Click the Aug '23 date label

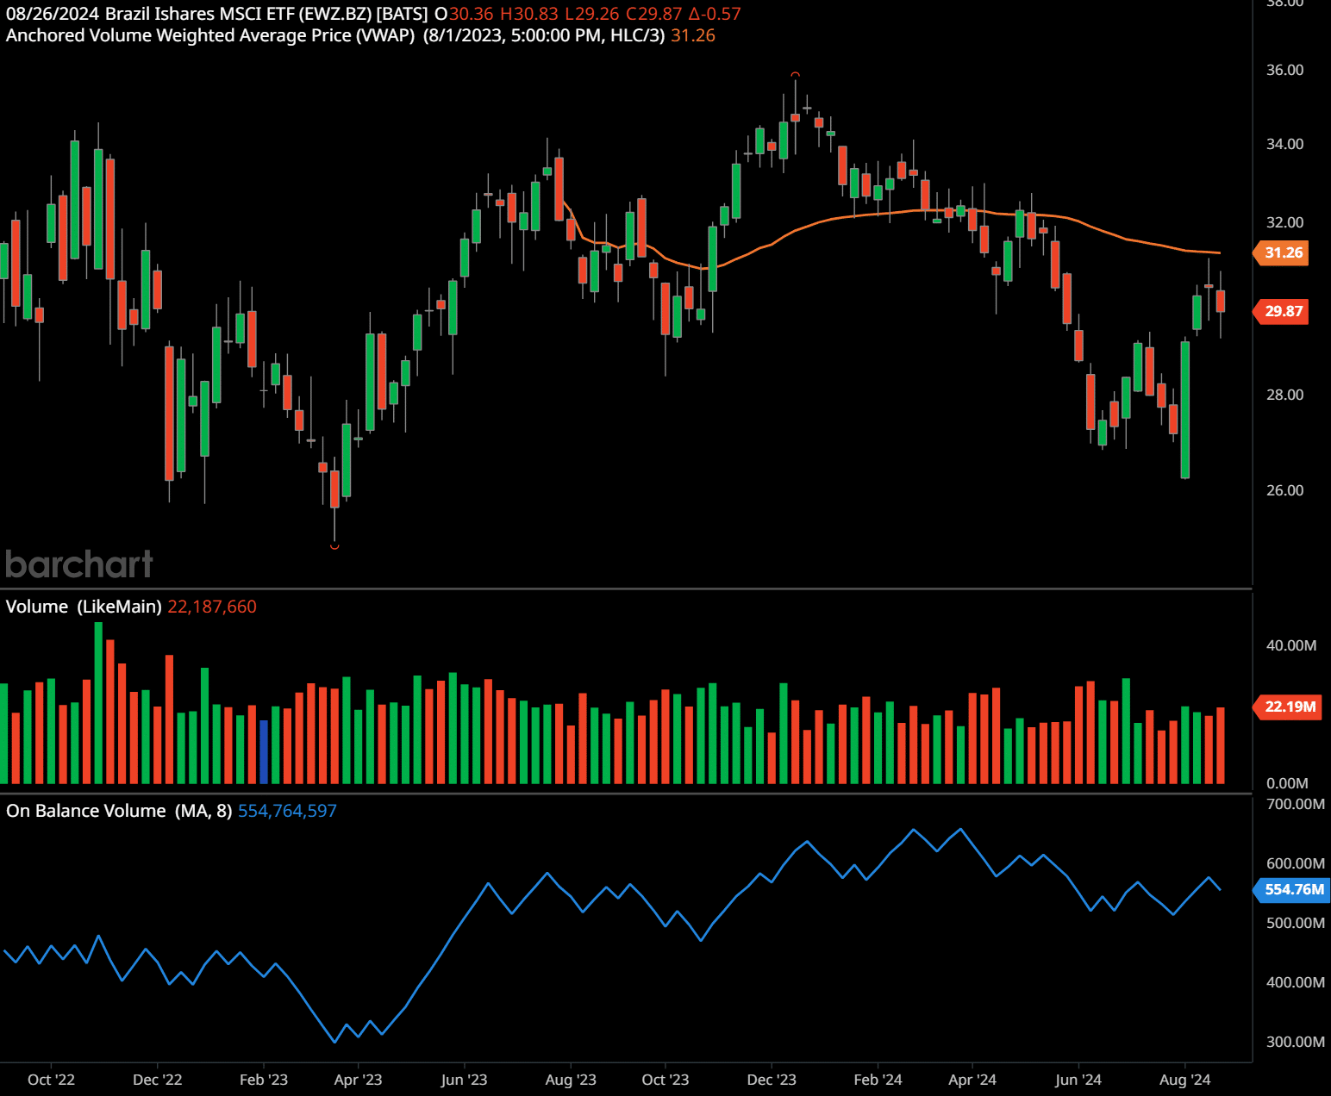coord(571,1080)
